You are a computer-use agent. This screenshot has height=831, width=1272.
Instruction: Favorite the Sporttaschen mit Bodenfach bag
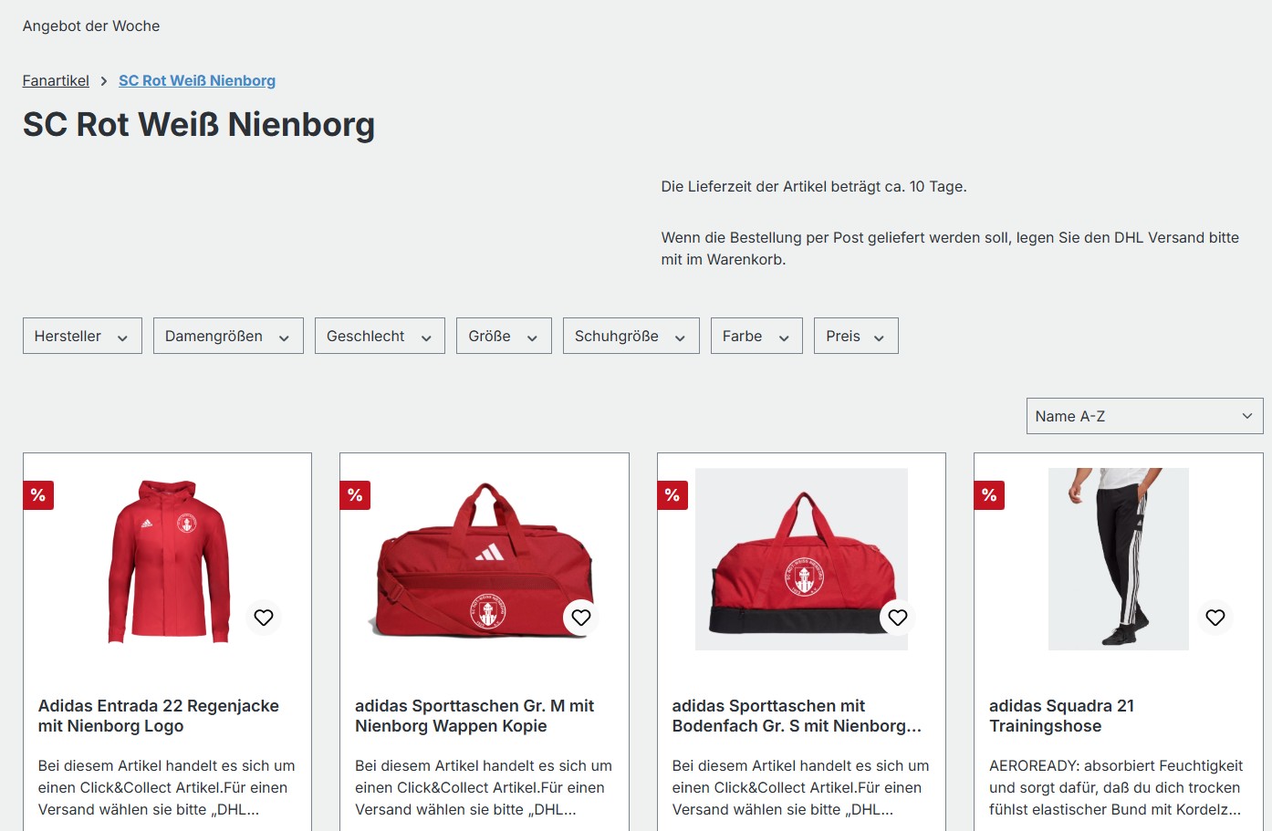(x=898, y=618)
